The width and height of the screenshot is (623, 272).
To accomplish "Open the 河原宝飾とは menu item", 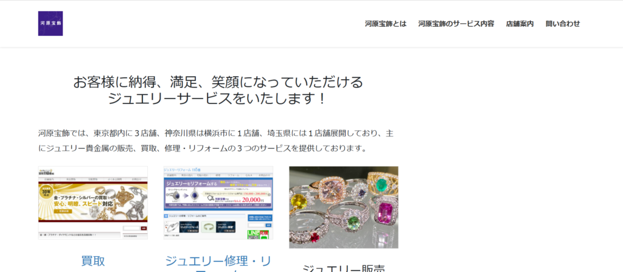I will coord(386,24).
